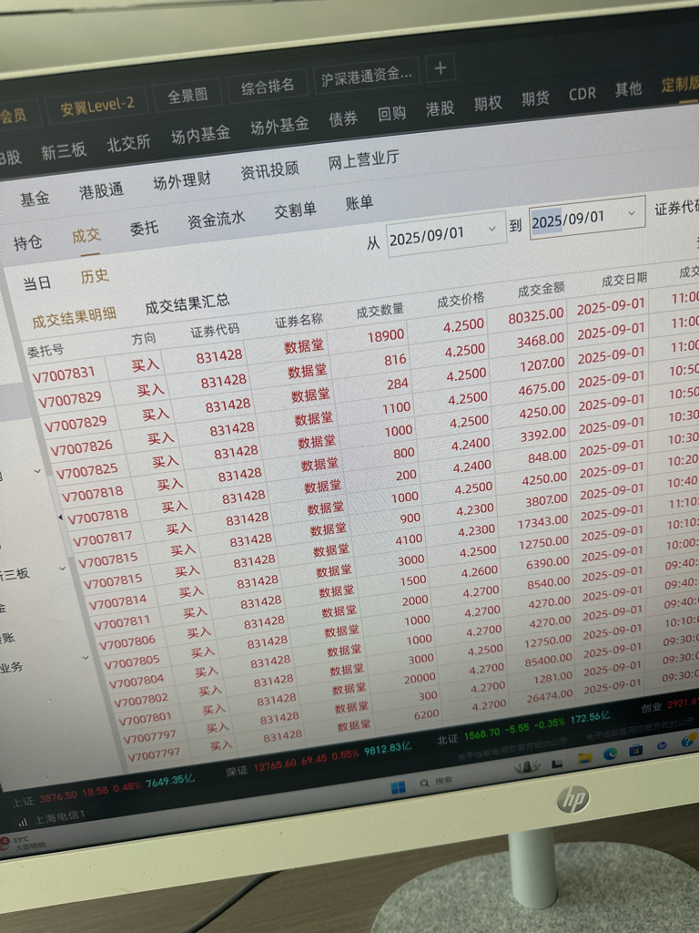699x933 pixels.
Task: Switch to 当日 trades view
Action: (36, 283)
